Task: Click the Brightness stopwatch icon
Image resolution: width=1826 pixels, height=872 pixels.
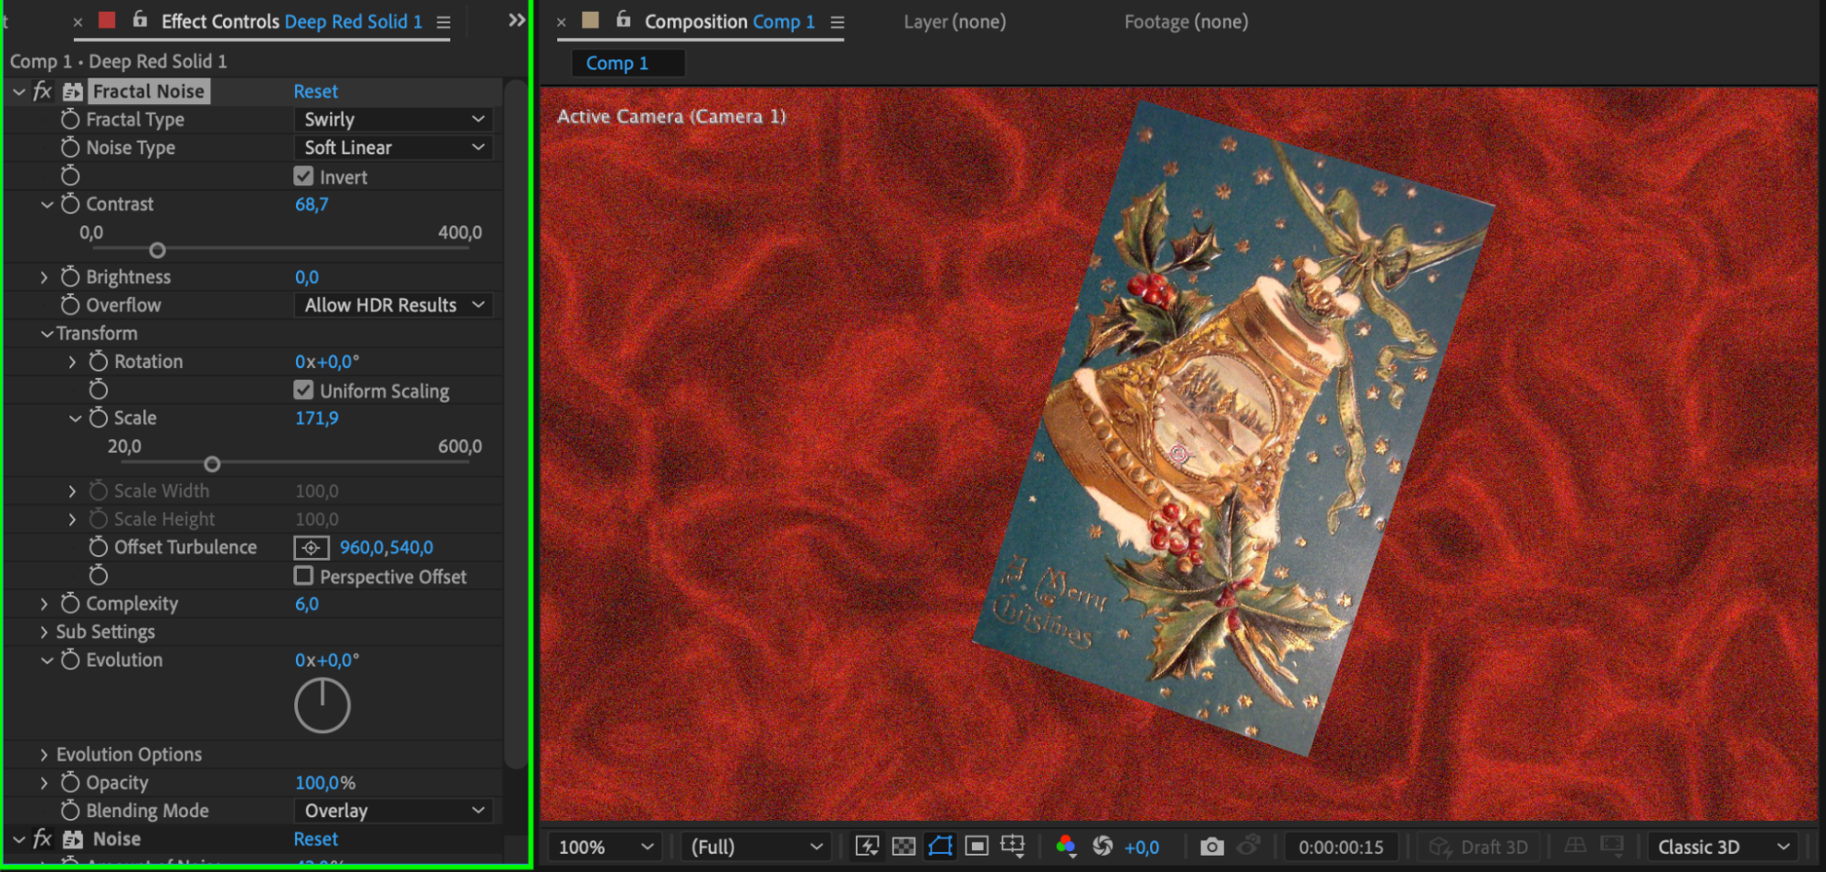Action: pyautogui.click(x=70, y=277)
